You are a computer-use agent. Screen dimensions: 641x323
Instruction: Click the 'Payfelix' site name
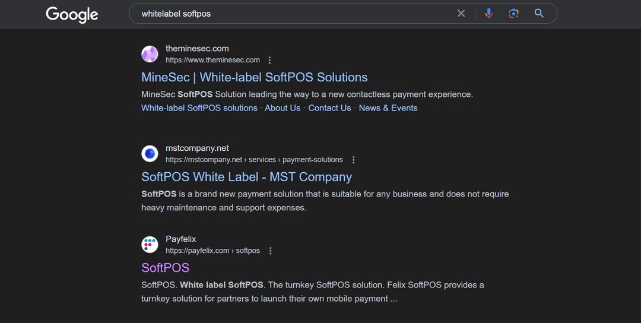(x=180, y=239)
